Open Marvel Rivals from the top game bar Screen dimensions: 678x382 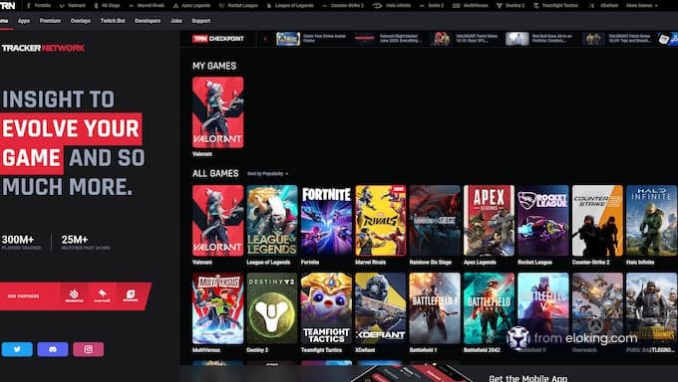(x=147, y=6)
